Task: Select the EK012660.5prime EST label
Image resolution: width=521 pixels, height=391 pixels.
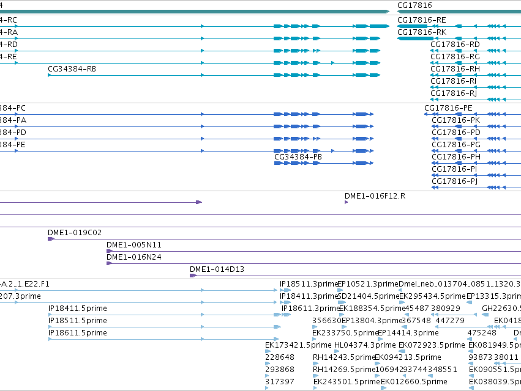Action: click(414, 382)
